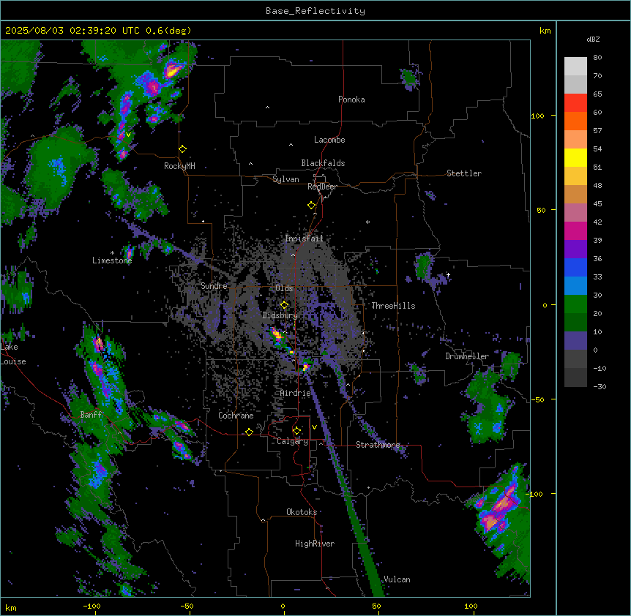Click the Sylvan label

285,179
